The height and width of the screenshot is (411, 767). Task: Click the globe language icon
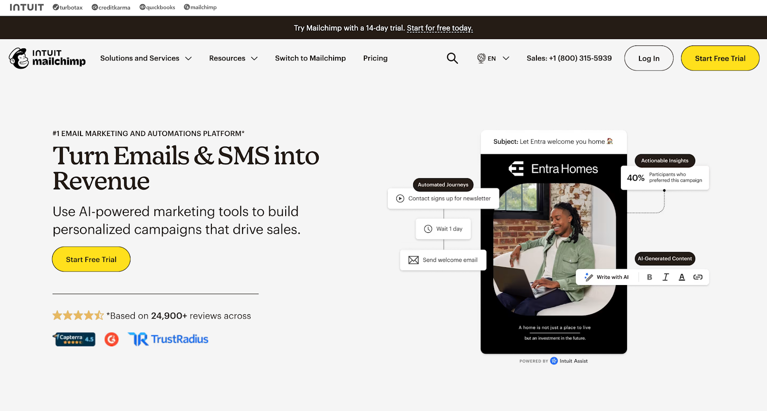[x=481, y=58]
